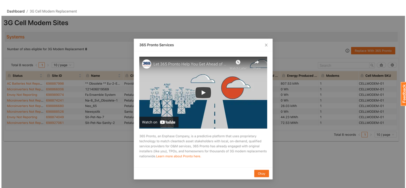The width and height of the screenshot is (406, 188).
Task: Click Na-8_Svt_Obsolete-1 name cell
Action: (101, 100)
